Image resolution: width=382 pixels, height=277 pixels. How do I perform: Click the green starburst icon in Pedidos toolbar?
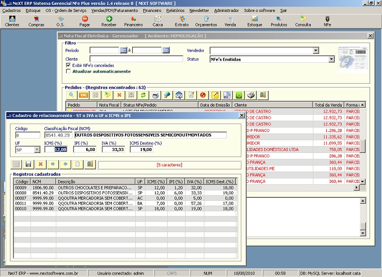tap(239, 95)
